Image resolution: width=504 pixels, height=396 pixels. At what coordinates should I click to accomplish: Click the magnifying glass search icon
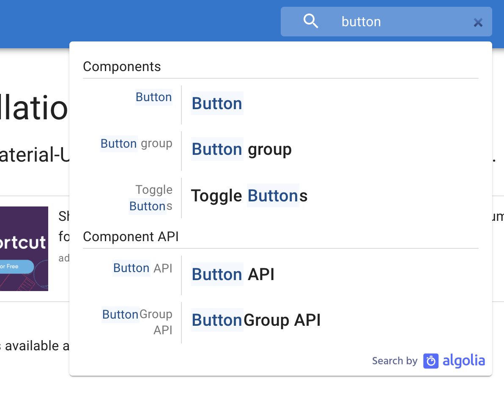[311, 21]
